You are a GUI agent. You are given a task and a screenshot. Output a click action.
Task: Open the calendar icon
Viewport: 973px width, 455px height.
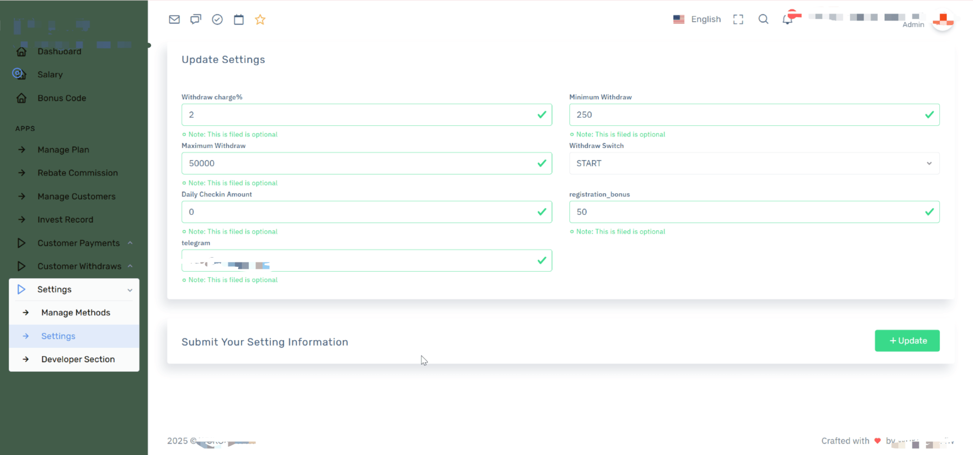coord(239,19)
